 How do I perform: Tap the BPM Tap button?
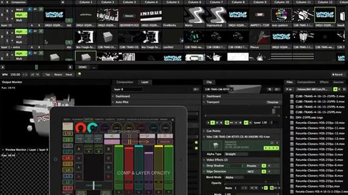tap(47, 75)
